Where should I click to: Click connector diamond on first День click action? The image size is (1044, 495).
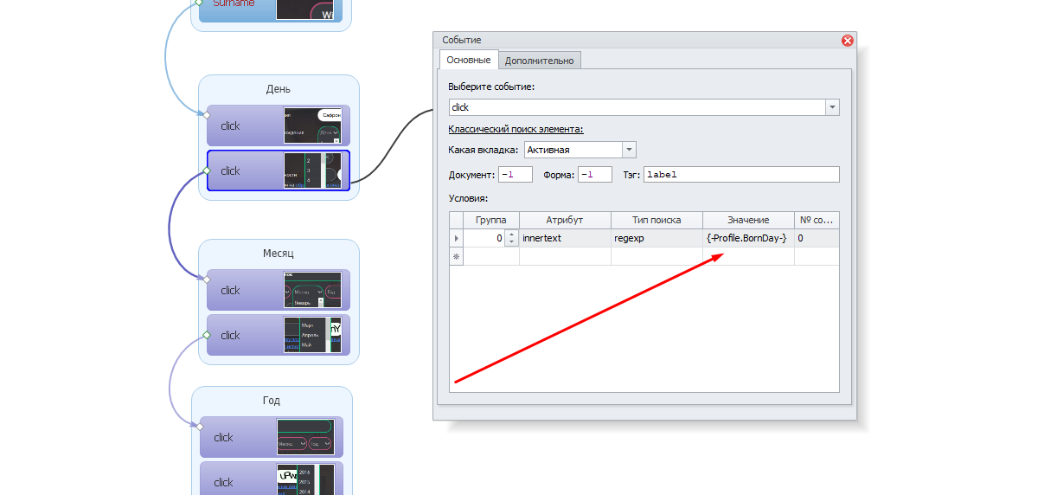(x=207, y=114)
